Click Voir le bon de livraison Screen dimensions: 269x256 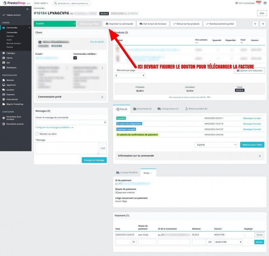153,24
